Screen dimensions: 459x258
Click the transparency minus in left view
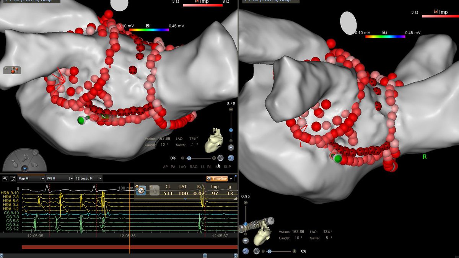click(x=182, y=158)
